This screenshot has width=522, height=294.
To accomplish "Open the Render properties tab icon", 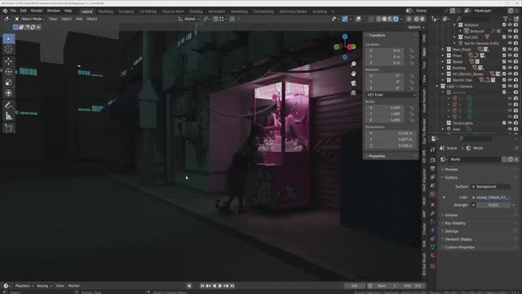I will point(433,160).
